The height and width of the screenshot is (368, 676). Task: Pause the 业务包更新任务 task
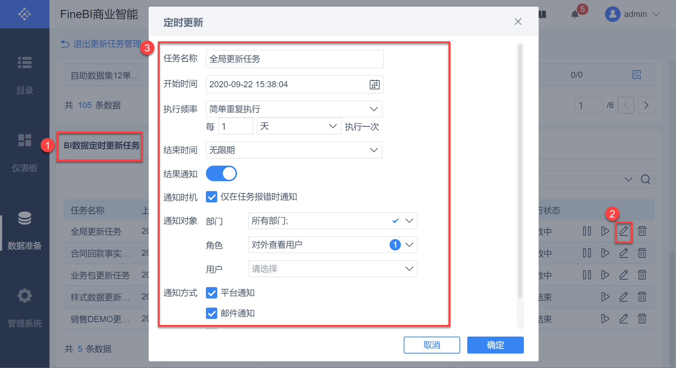(x=587, y=275)
